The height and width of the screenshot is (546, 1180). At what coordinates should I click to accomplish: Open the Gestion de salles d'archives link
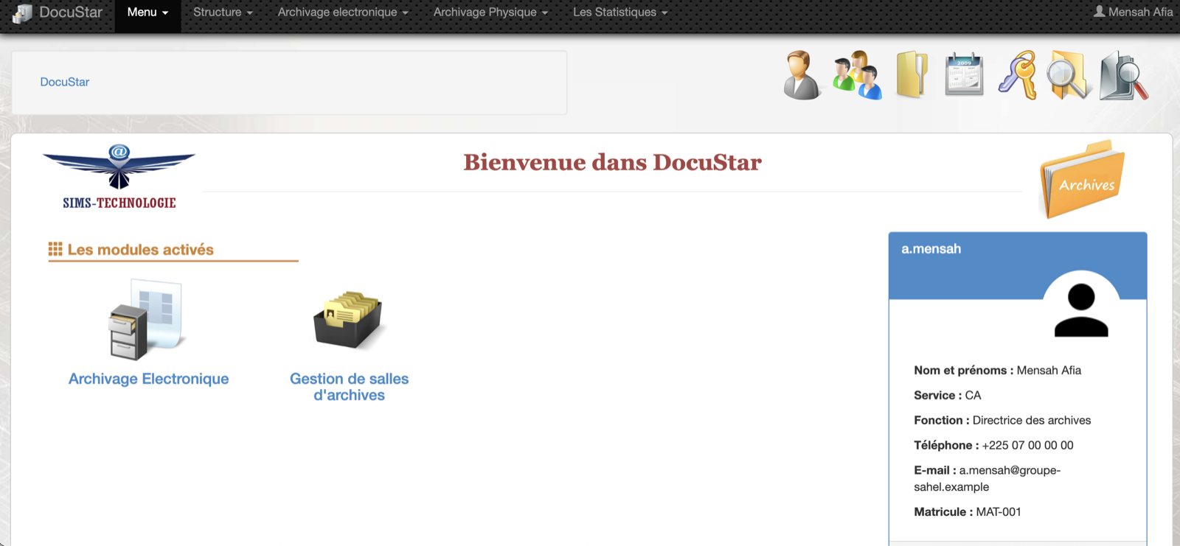tap(349, 387)
